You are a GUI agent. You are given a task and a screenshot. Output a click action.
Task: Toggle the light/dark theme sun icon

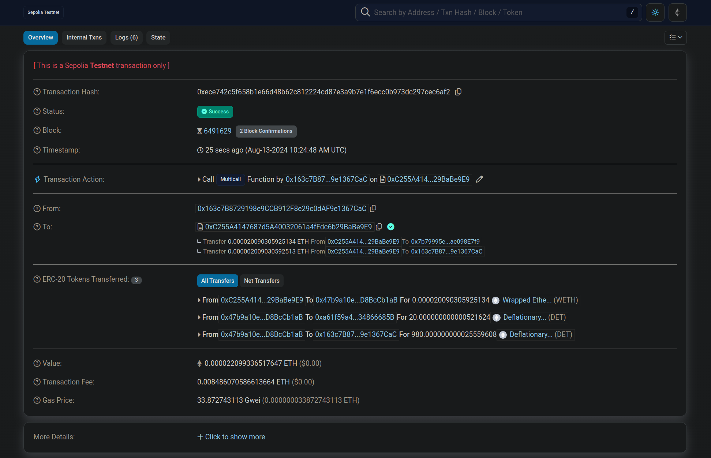point(655,12)
